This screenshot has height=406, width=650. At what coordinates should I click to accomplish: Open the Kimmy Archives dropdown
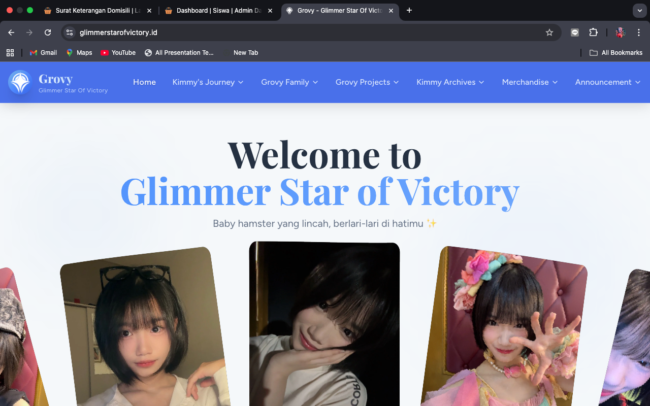(451, 82)
